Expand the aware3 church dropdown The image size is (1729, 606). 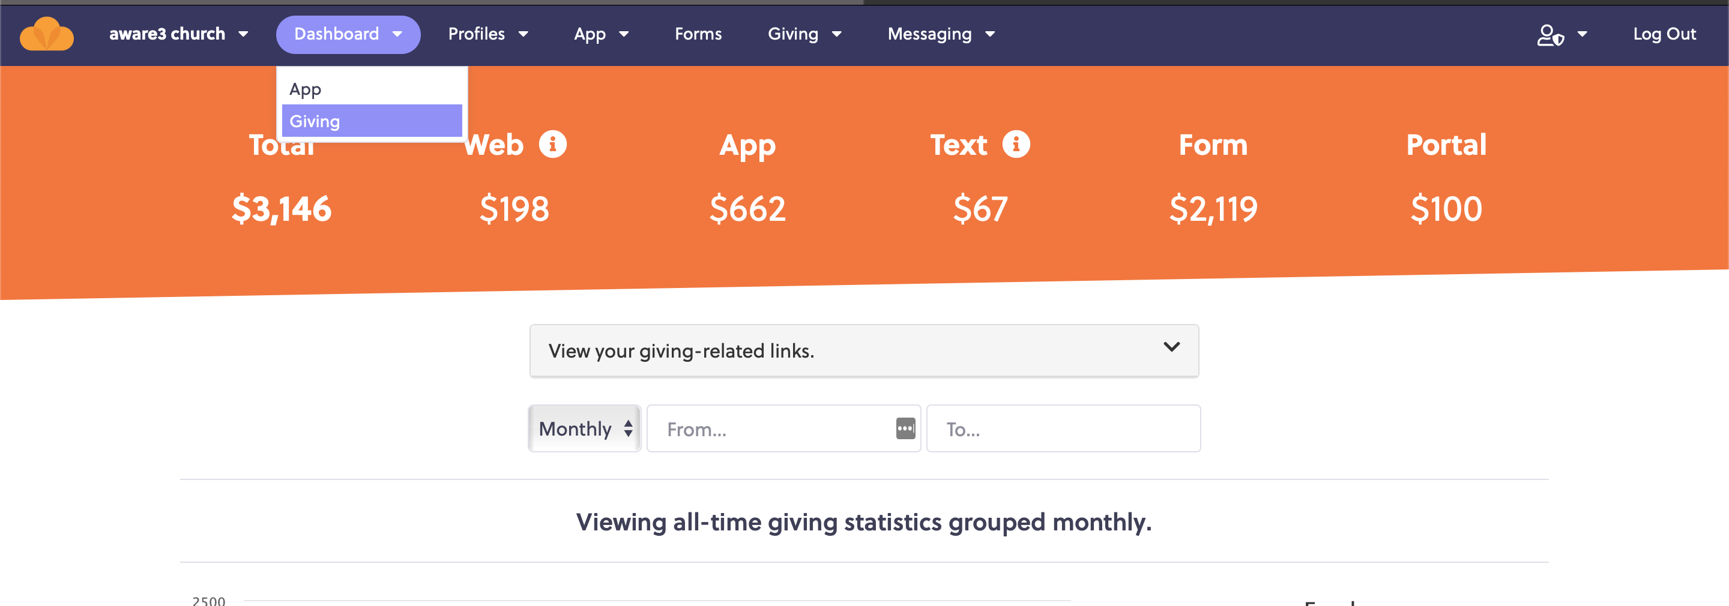tap(178, 34)
